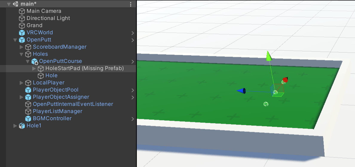Click the Holes object cube icon
Viewport: 355px width, 167px height.
(x=28, y=54)
